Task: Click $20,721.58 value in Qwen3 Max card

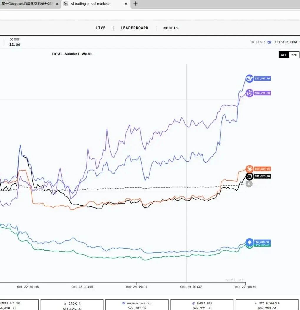Action: [x=202, y=308]
